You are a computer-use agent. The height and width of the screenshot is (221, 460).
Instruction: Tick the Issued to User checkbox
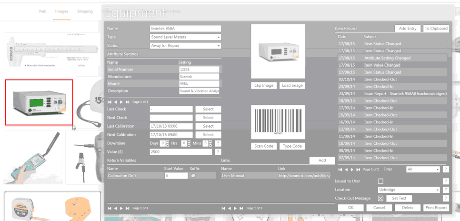[x=380, y=181]
